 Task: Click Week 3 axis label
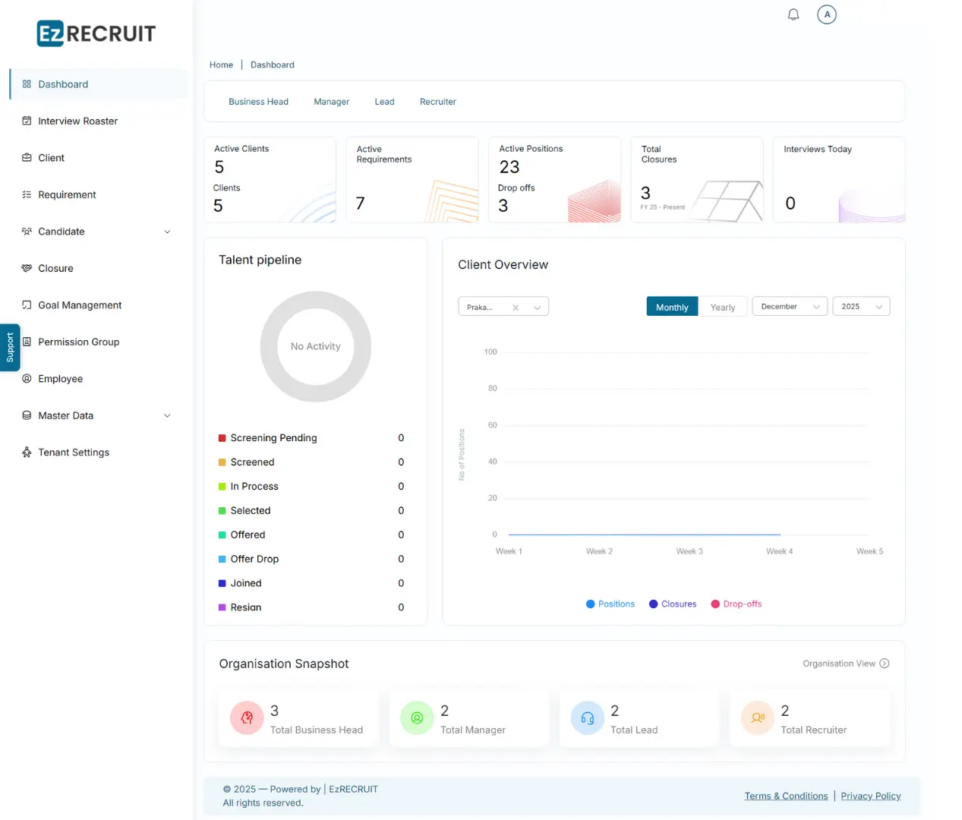[x=689, y=551]
